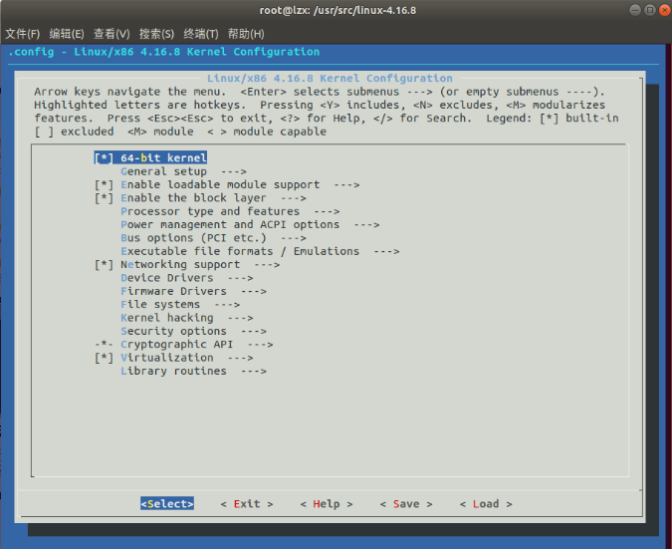
Task: Select Enable loadable module support label
Action: pos(220,185)
